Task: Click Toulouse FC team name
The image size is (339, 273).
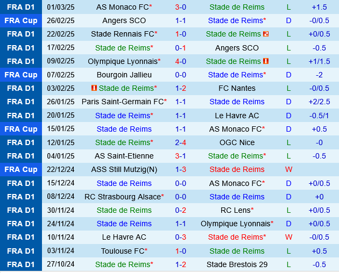Action: 123,250
